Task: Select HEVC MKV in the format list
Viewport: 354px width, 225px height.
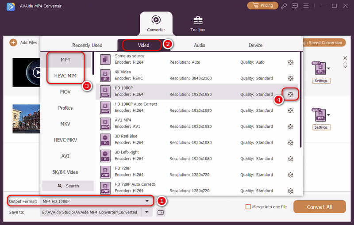Action: pyautogui.click(x=65, y=140)
